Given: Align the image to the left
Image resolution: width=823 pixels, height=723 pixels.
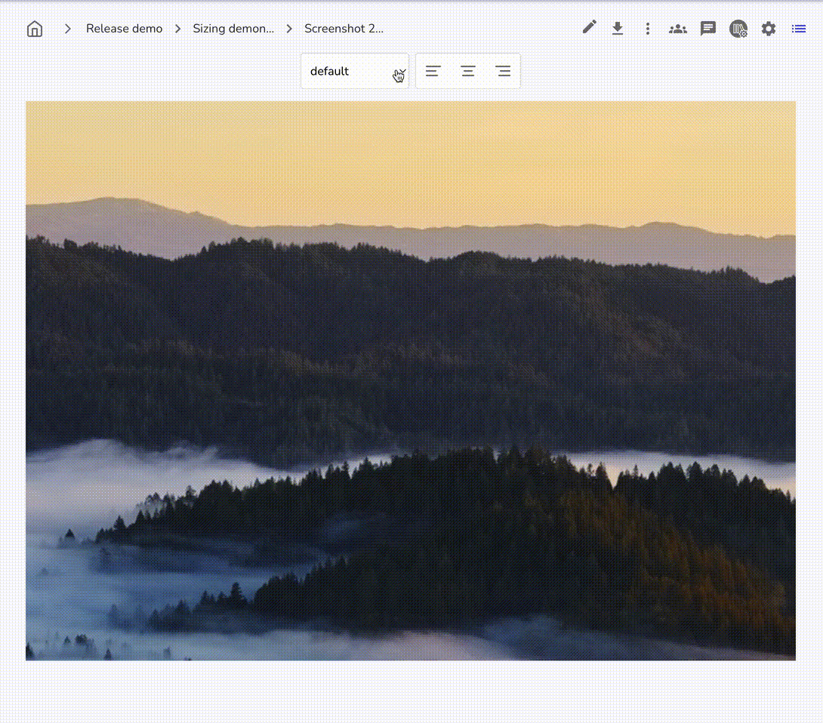Looking at the screenshot, I should click(x=433, y=71).
